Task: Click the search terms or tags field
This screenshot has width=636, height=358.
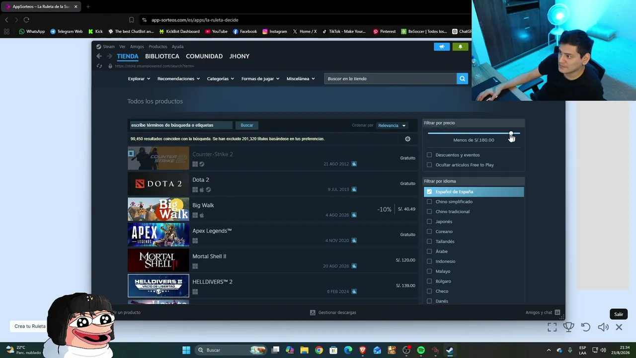Action: (x=180, y=125)
